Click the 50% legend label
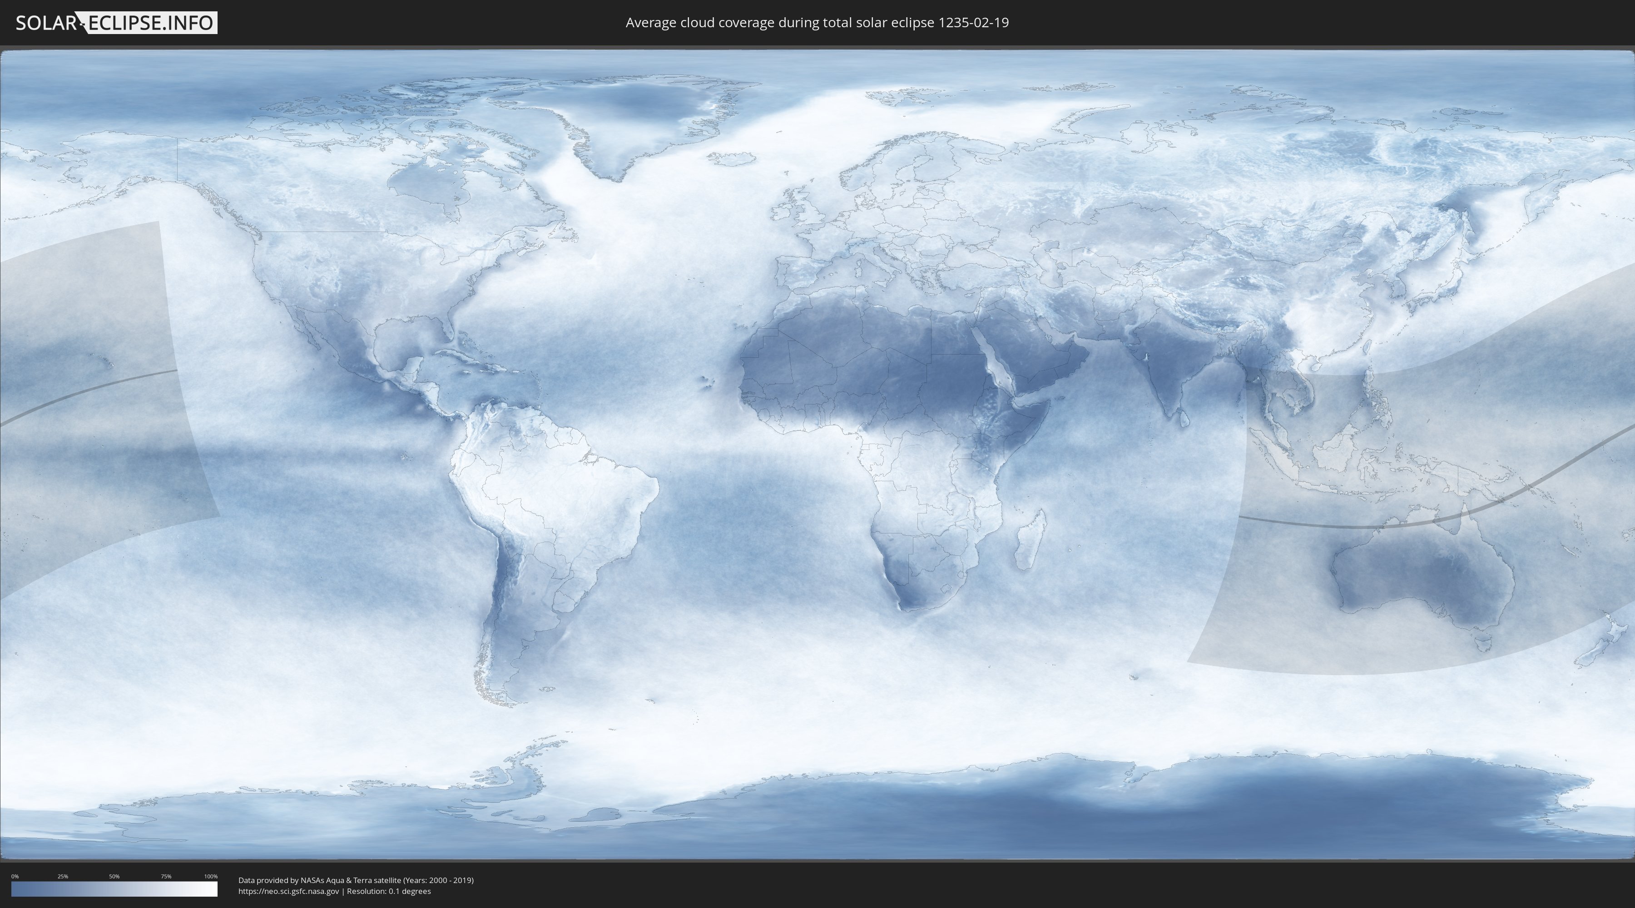The height and width of the screenshot is (908, 1635). coord(114,876)
